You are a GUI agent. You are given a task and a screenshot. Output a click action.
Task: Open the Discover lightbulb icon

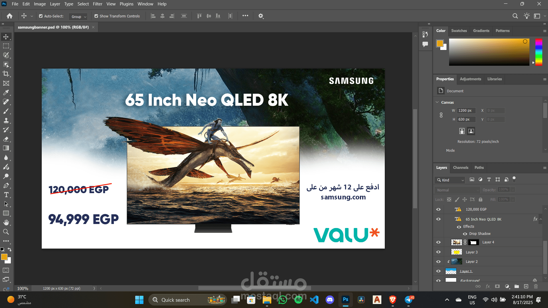click(x=527, y=16)
